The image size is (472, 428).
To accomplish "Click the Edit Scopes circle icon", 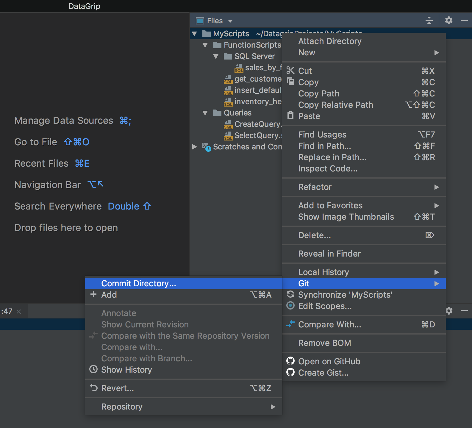I will pyautogui.click(x=290, y=305).
